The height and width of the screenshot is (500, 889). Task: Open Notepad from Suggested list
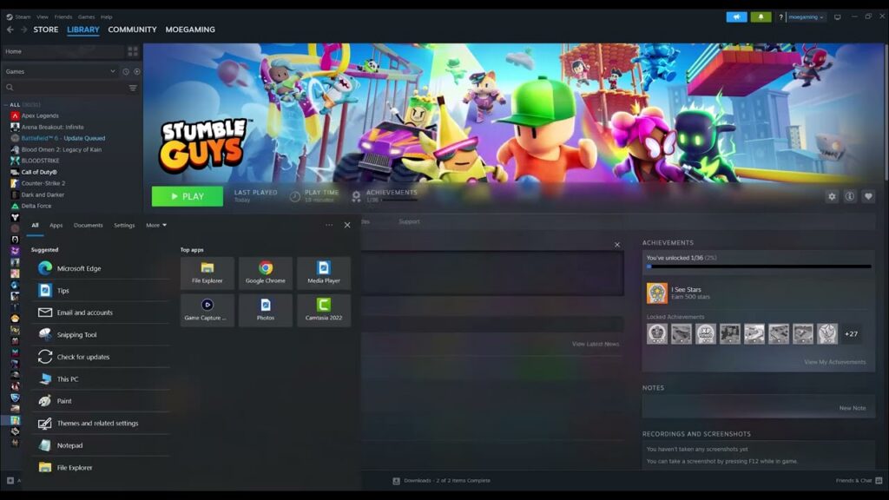pos(101,445)
